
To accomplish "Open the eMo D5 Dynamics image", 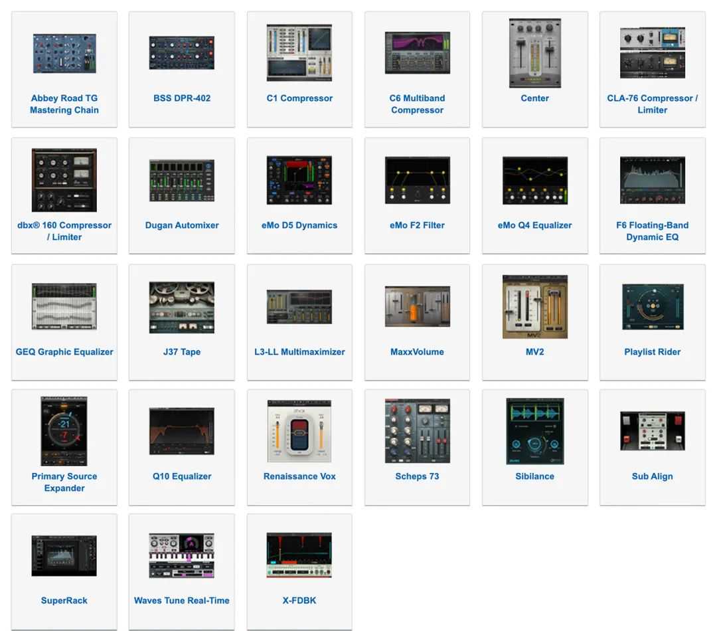I will (x=299, y=180).
